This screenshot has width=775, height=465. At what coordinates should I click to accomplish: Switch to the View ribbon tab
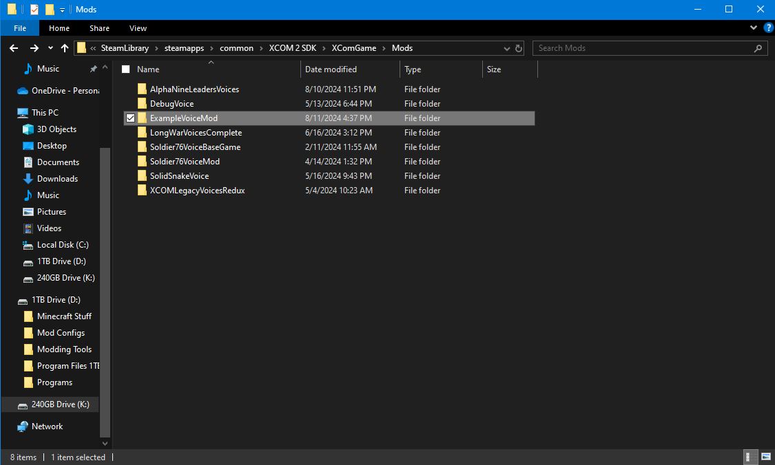[x=138, y=28]
